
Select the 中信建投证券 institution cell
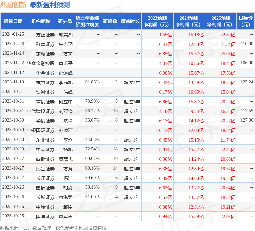41,111
